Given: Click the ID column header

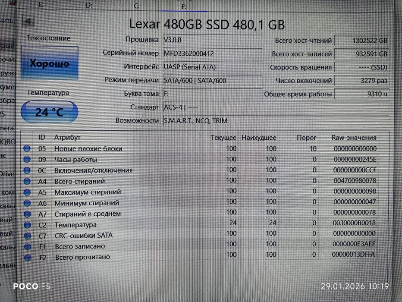Looking at the screenshot, I should (x=42, y=138).
